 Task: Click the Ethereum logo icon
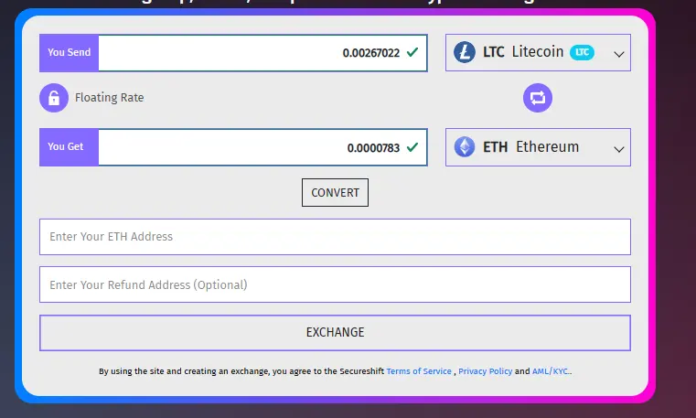tap(465, 147)
